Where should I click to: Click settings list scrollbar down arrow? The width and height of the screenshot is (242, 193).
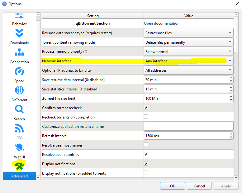(236, 178)
